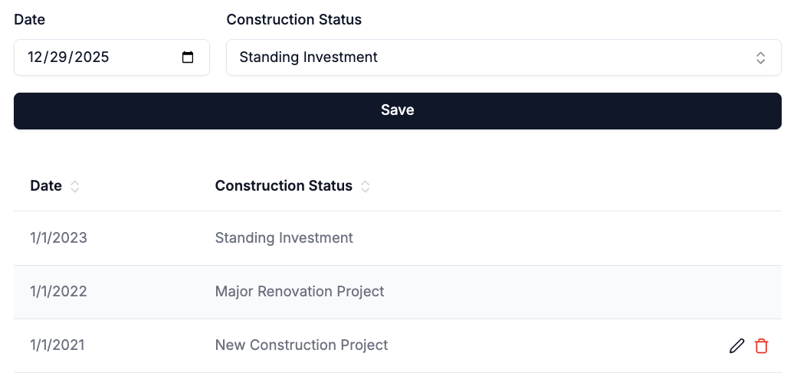
Task: Open the calendar picker icon in Date field
Action: [188, 57]
